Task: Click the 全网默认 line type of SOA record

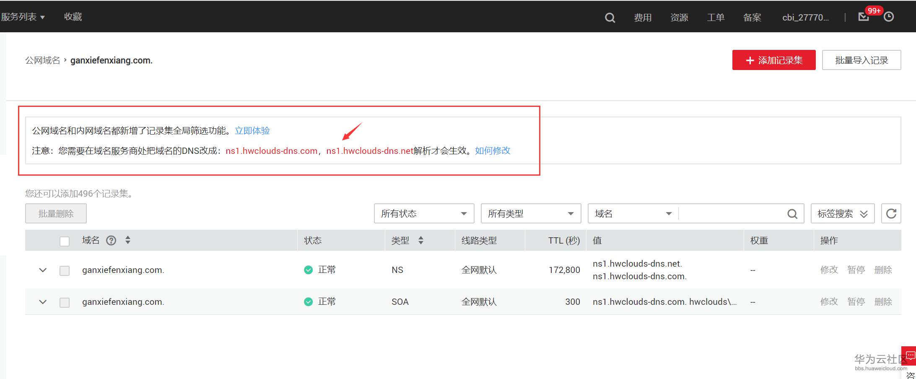Action: tap(479, 302)
